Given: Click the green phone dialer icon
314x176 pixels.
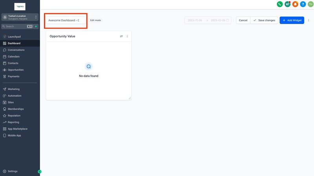Looking at the screenshot, I should tap(280, 4).
